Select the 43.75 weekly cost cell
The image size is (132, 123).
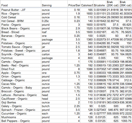click(x=113, y=32)
